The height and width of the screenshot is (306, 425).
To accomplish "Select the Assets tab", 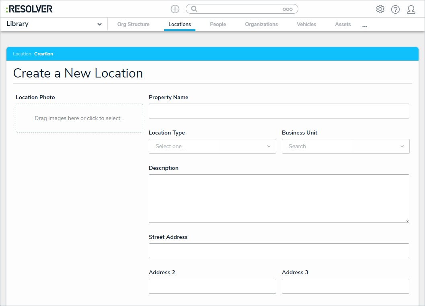I will (343, 24).
